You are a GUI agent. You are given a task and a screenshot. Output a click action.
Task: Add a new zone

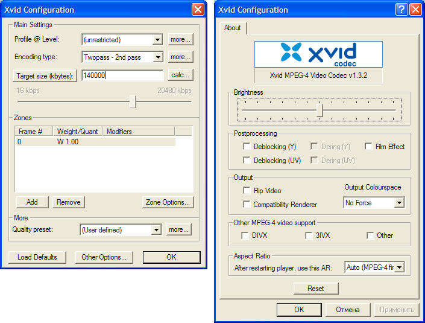pos(33,202)
